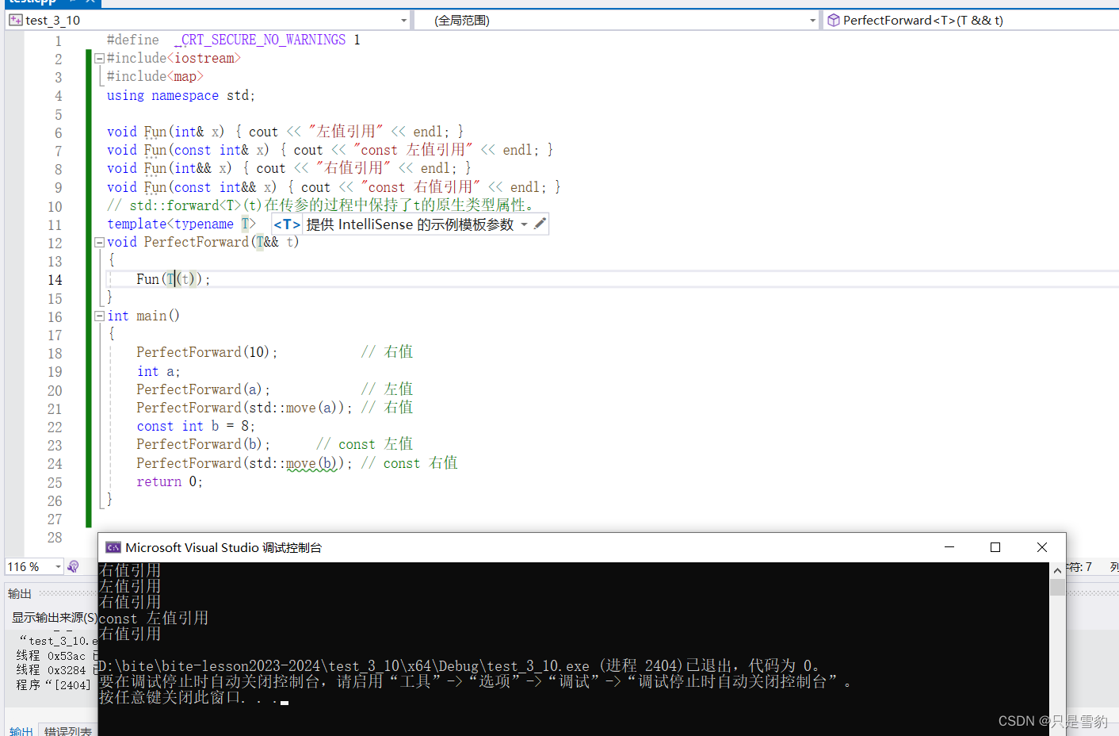Click the test_3_10 project icon
This screenshot has height=736, width=1119.
15,20
